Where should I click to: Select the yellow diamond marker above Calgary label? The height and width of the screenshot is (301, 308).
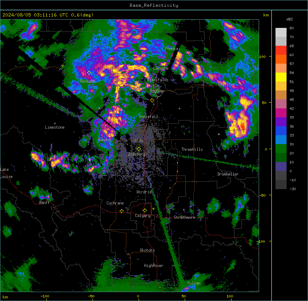[145, 211]
